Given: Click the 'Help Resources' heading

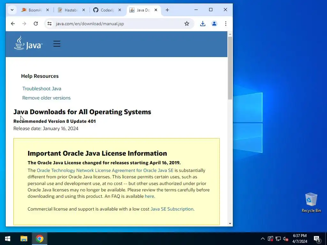Looking at the screenshot, I should tap(40, 76).
